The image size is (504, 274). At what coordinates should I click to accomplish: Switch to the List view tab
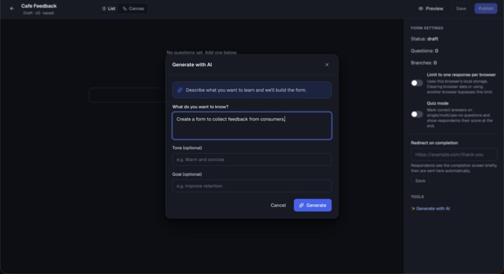tap(109, 9)
